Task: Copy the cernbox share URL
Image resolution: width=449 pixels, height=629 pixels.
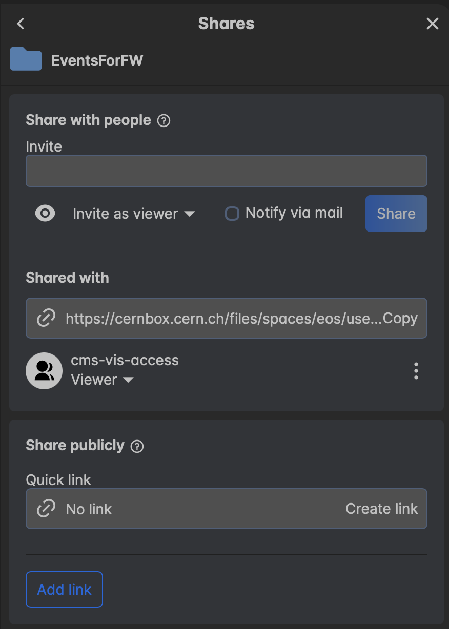Action: (x=400, y=319)
